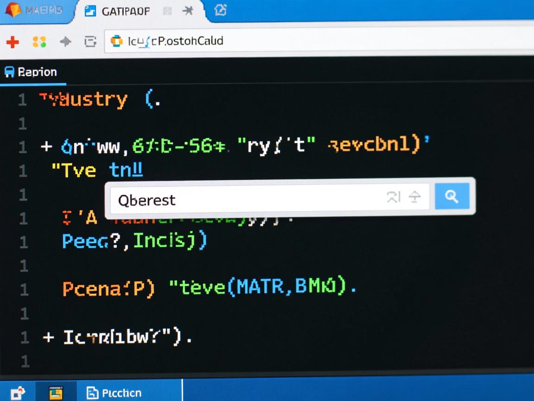This screenshot has width=534, height=401.
Task: Click the edit icon right of tabs
Action: 221,10
